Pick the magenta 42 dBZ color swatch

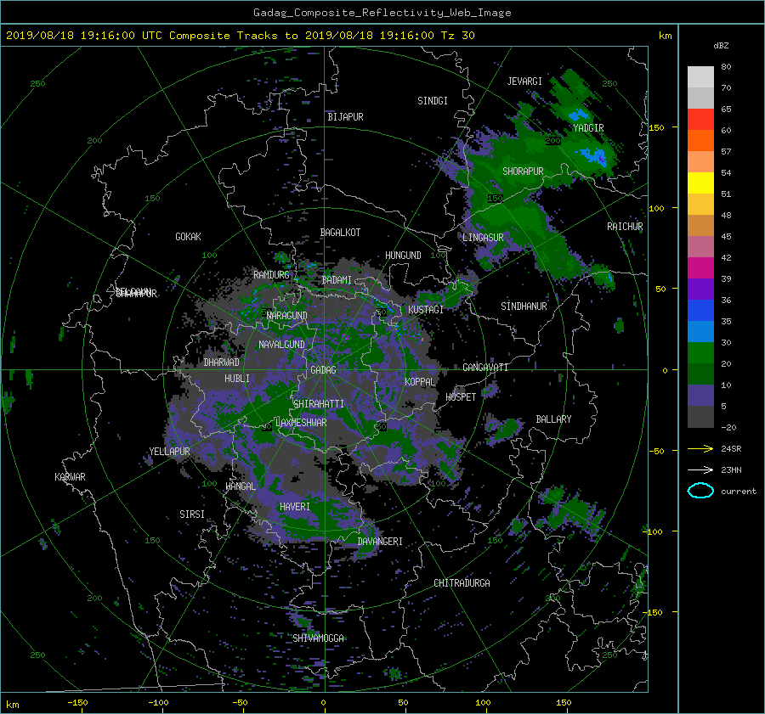(700, 267)
